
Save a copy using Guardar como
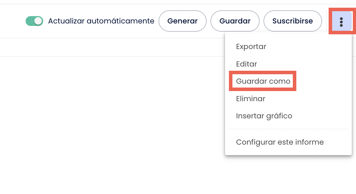[263, 81]
